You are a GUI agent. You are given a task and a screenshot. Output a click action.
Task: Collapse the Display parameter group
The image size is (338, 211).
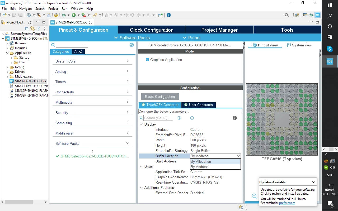coord(141,124)
